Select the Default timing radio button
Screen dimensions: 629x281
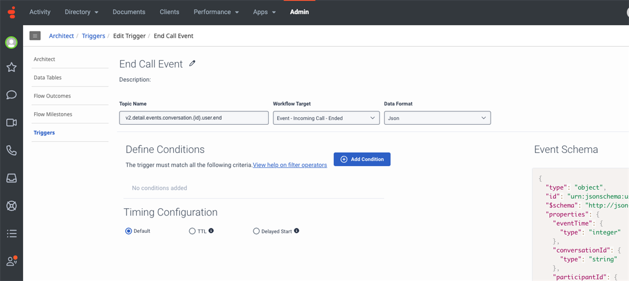(128, 231)
